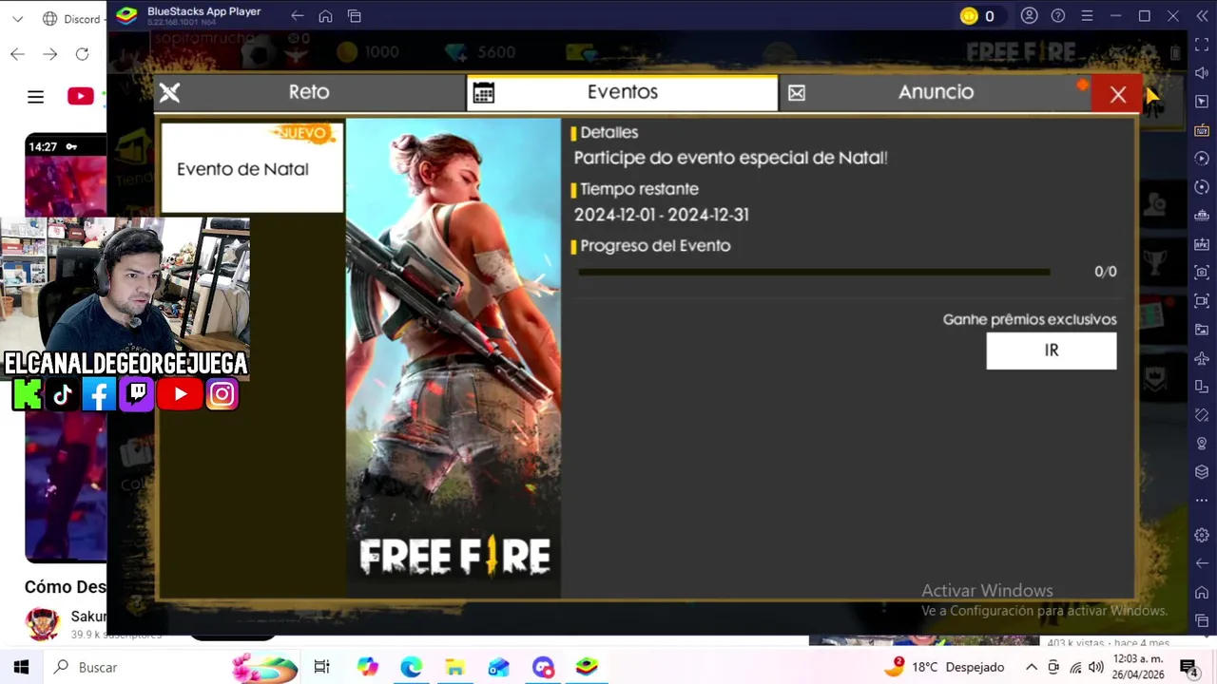Start screen recording from BlueStacks sidebar
Screen dimensions: 1217x684
(1202, 301)
